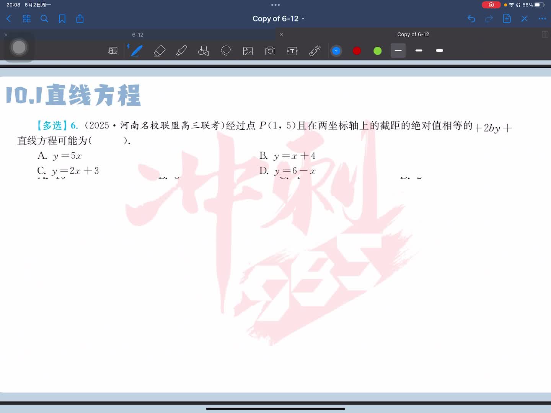Screen dimensions: 551x413
Task: Open the Text box tool
Action: (292, 50)
